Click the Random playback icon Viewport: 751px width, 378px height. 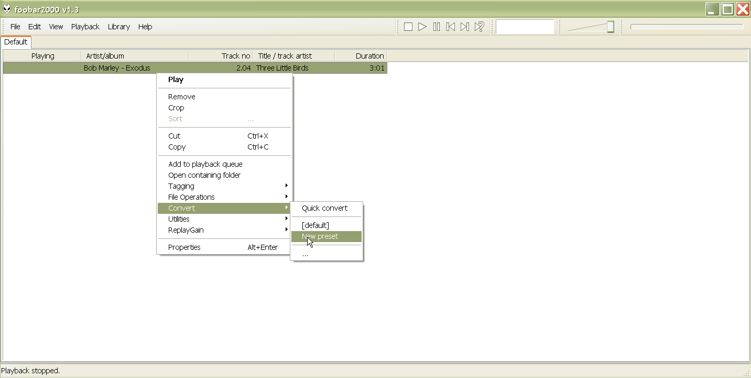click(x=479, y=27)
